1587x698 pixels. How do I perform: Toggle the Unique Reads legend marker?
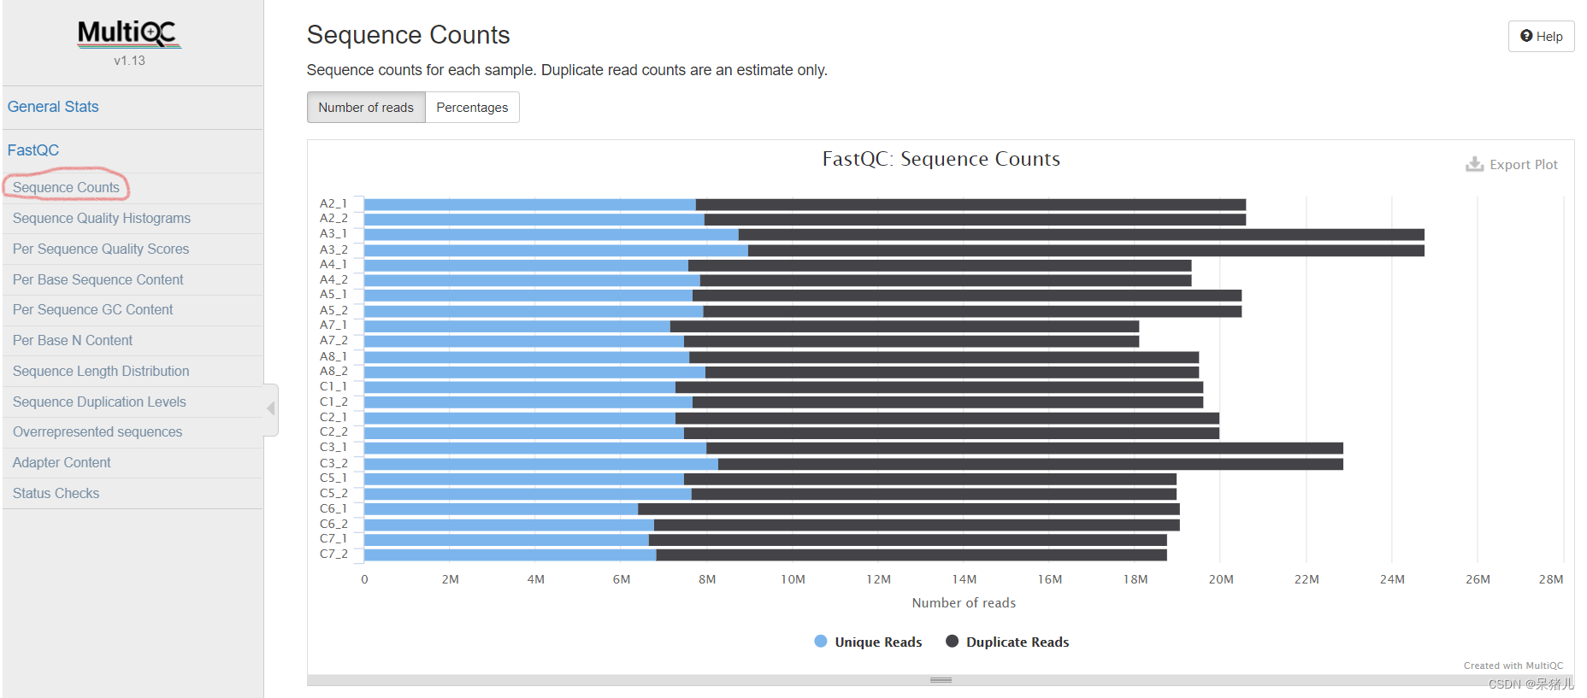point(821,642)
